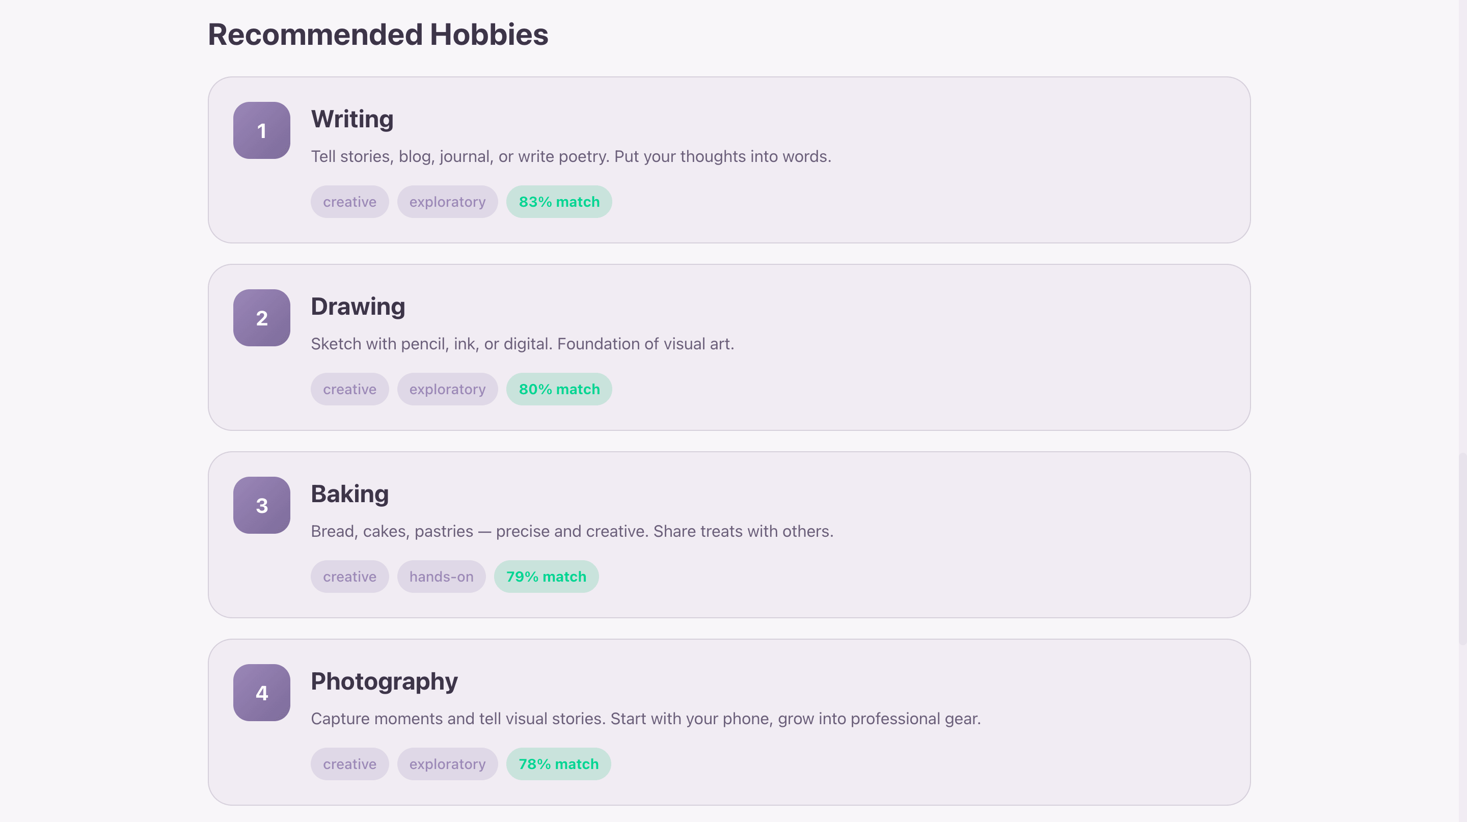Click the number 2 rank badge

click(x=261, y=318)
